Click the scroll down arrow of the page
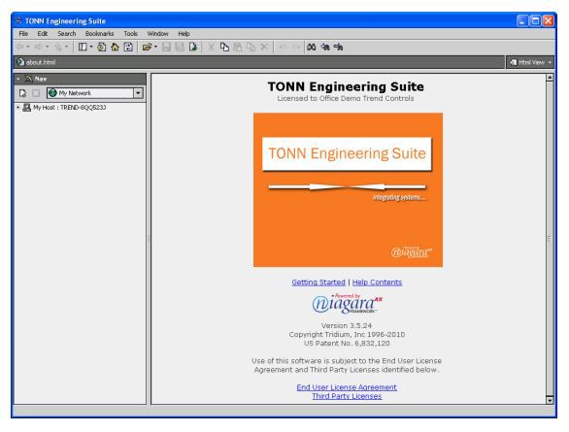Screen dimensions: 569x432 click(550, 400)
